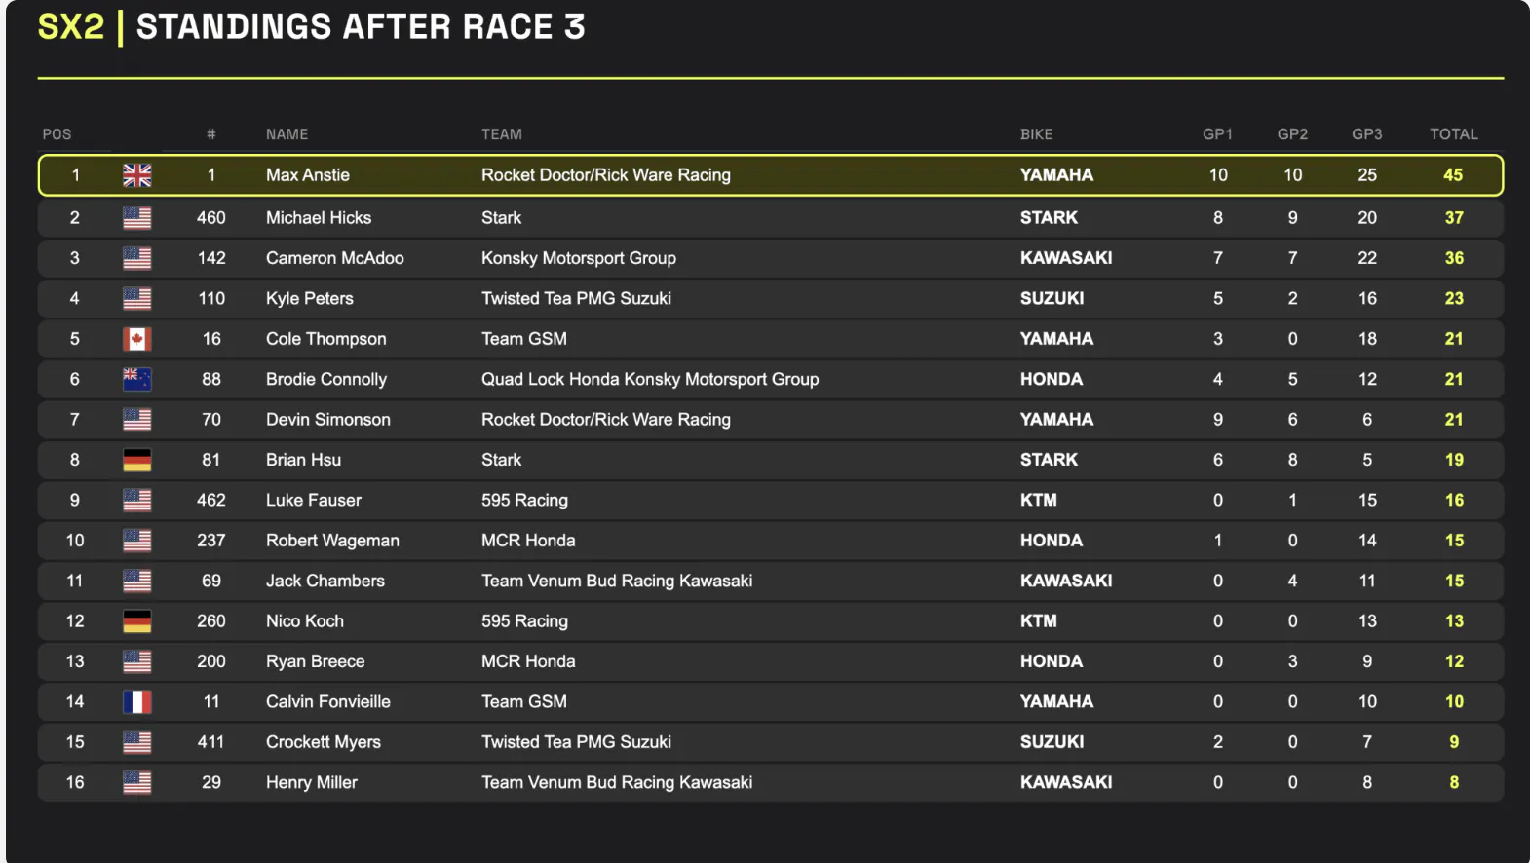
Task: Click the US flag beside Henry Miller
Action: [x=136, y=782]
